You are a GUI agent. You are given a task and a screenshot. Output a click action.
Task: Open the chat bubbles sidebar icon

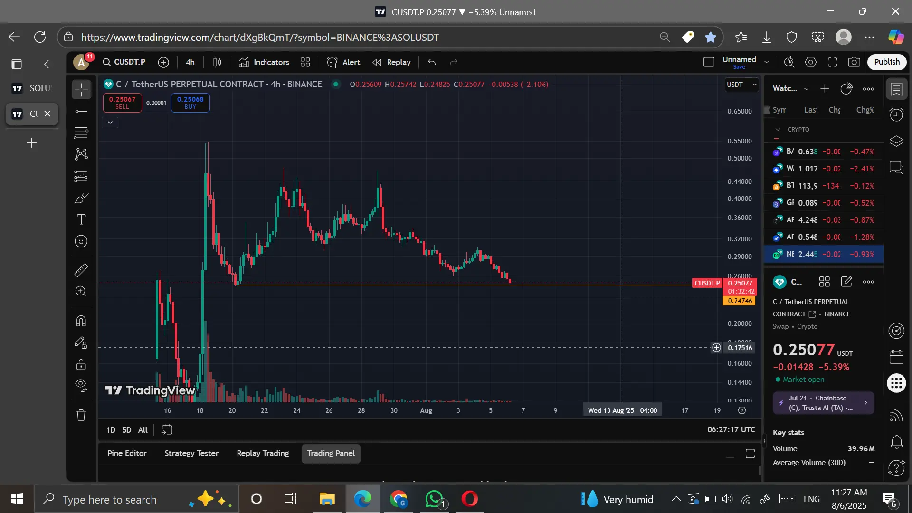coord(896,168)
